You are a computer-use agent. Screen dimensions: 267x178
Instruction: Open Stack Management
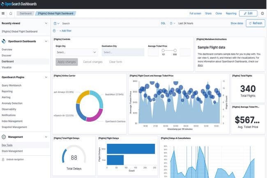12,151
